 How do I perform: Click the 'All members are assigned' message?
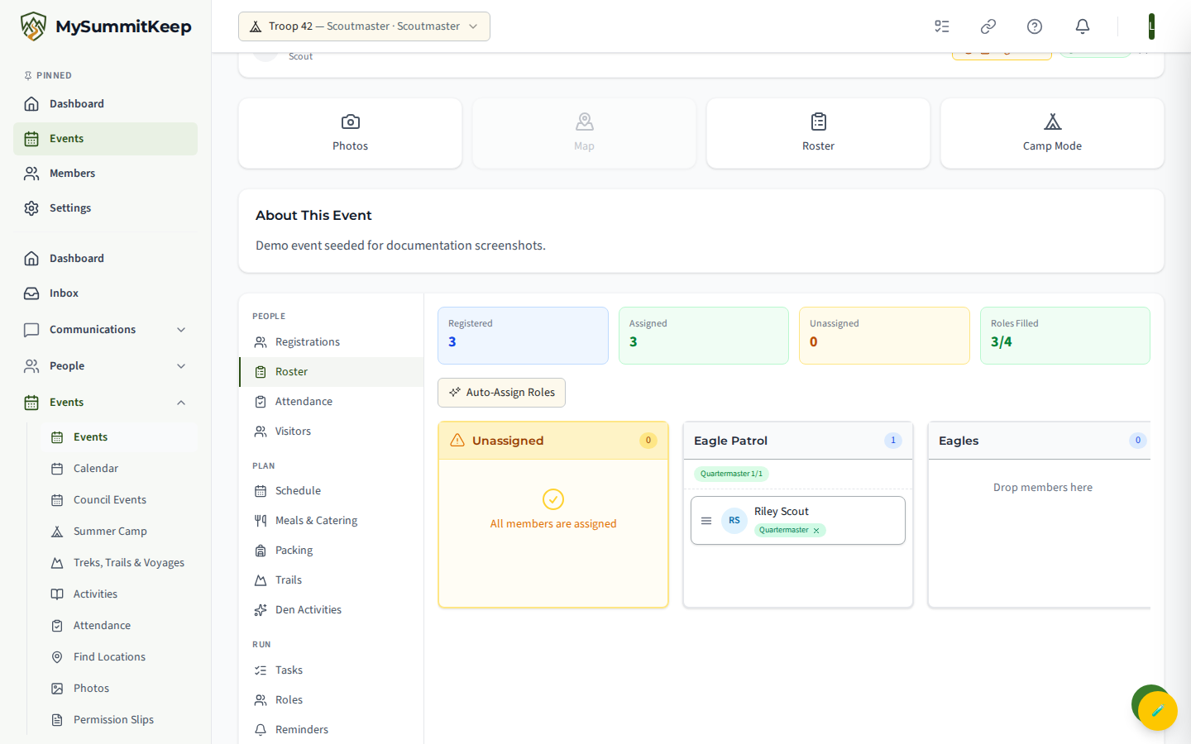(553, 524)
